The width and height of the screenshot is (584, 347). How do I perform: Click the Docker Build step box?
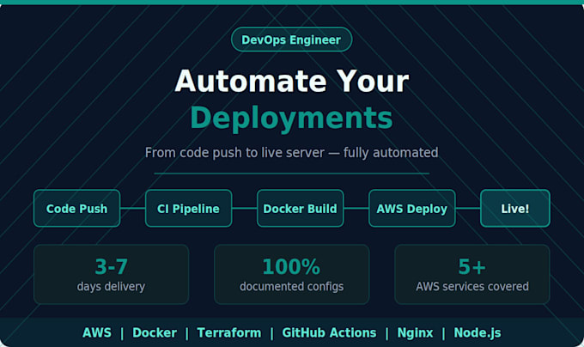click(301, 209)
